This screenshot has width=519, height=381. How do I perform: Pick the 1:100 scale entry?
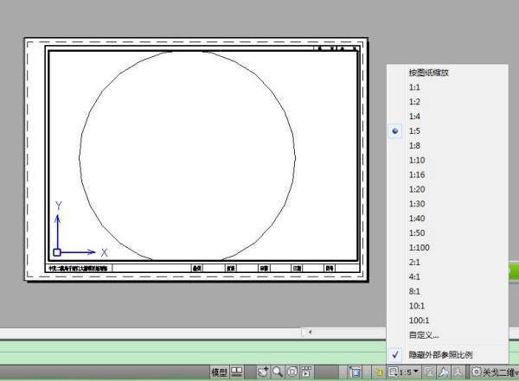pyautogui.click(x=447, y=247)
